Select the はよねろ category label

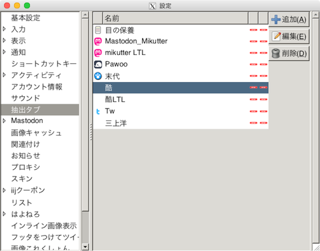click(26, 214)
